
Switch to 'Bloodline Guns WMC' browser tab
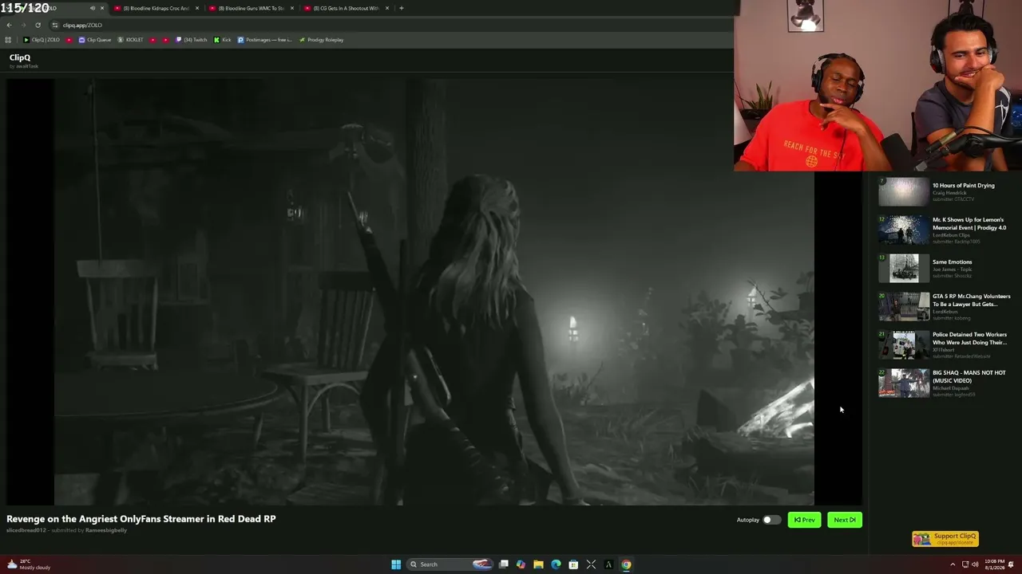251,8
